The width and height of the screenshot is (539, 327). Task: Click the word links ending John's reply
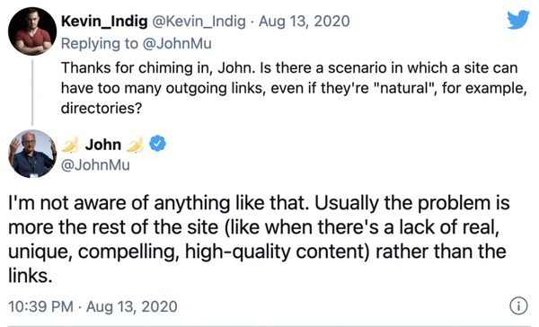click(x=30, y=276)
